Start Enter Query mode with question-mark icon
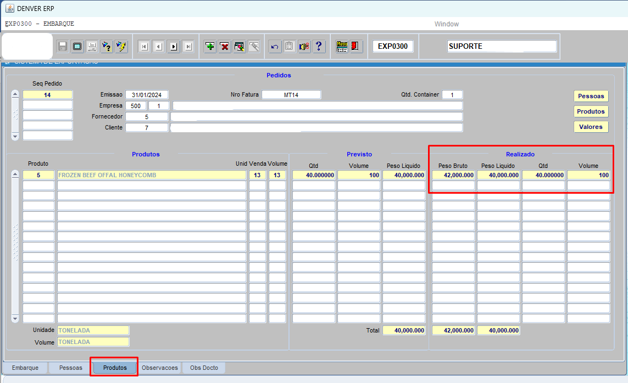The width and height of the screenshot is (628, 383). (107, 47)
